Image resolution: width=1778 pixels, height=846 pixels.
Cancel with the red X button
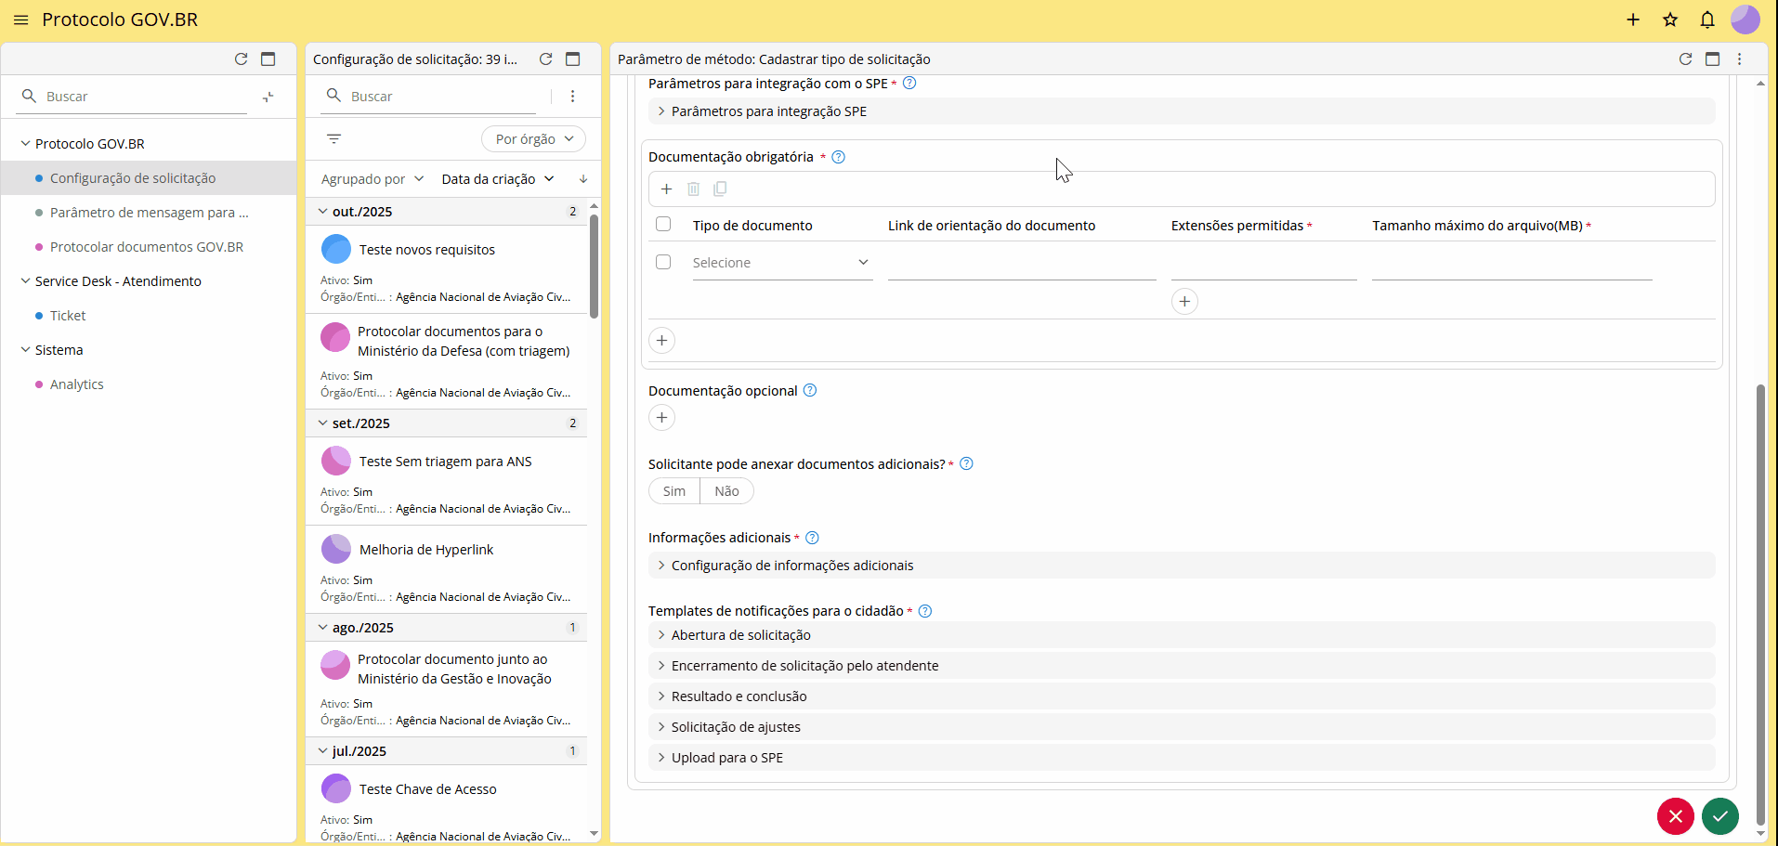[x=1675, y=816]
